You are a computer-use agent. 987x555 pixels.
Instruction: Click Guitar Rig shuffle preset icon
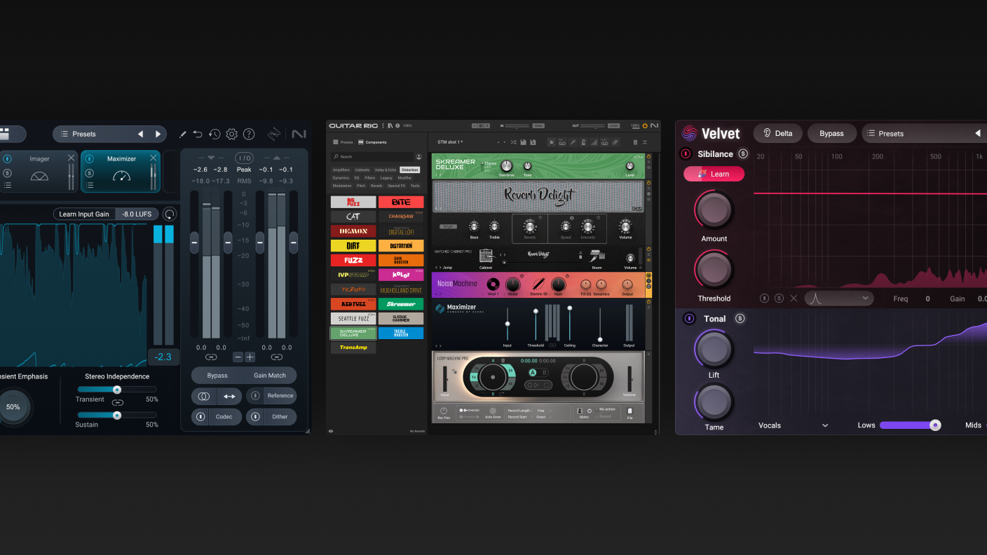click(x=513, y=143)
